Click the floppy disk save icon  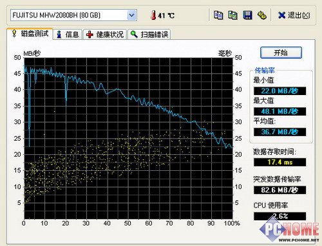[247, 15]
